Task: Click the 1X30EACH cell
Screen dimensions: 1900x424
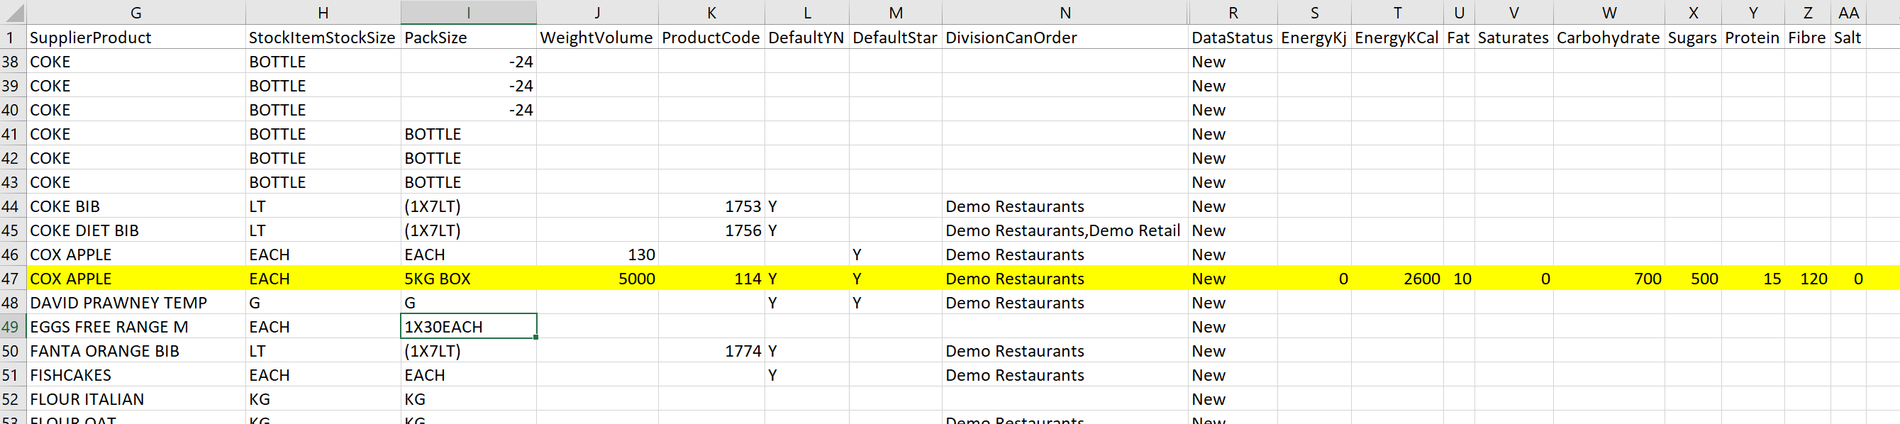Action: click(468, 327)
